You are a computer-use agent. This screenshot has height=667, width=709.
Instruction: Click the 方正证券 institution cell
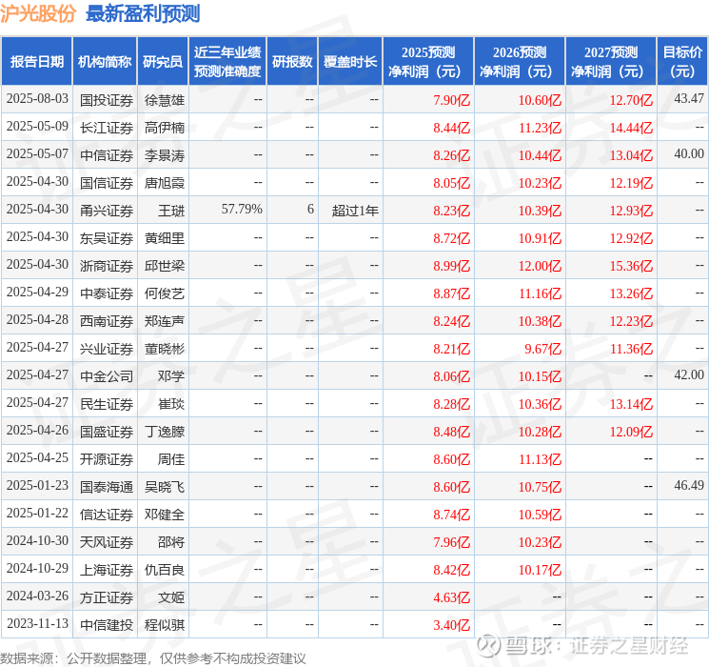(107, 597)
